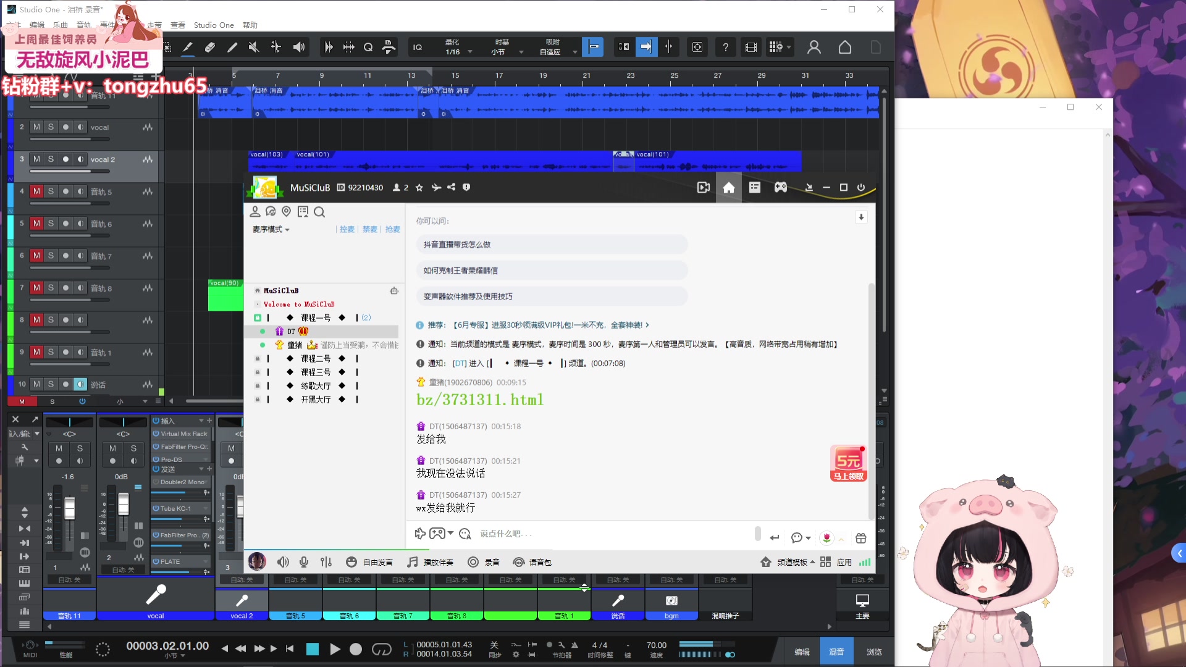
Task: Open the game controller icon in MuSiCluB header
Action: (x=781, y=187)
